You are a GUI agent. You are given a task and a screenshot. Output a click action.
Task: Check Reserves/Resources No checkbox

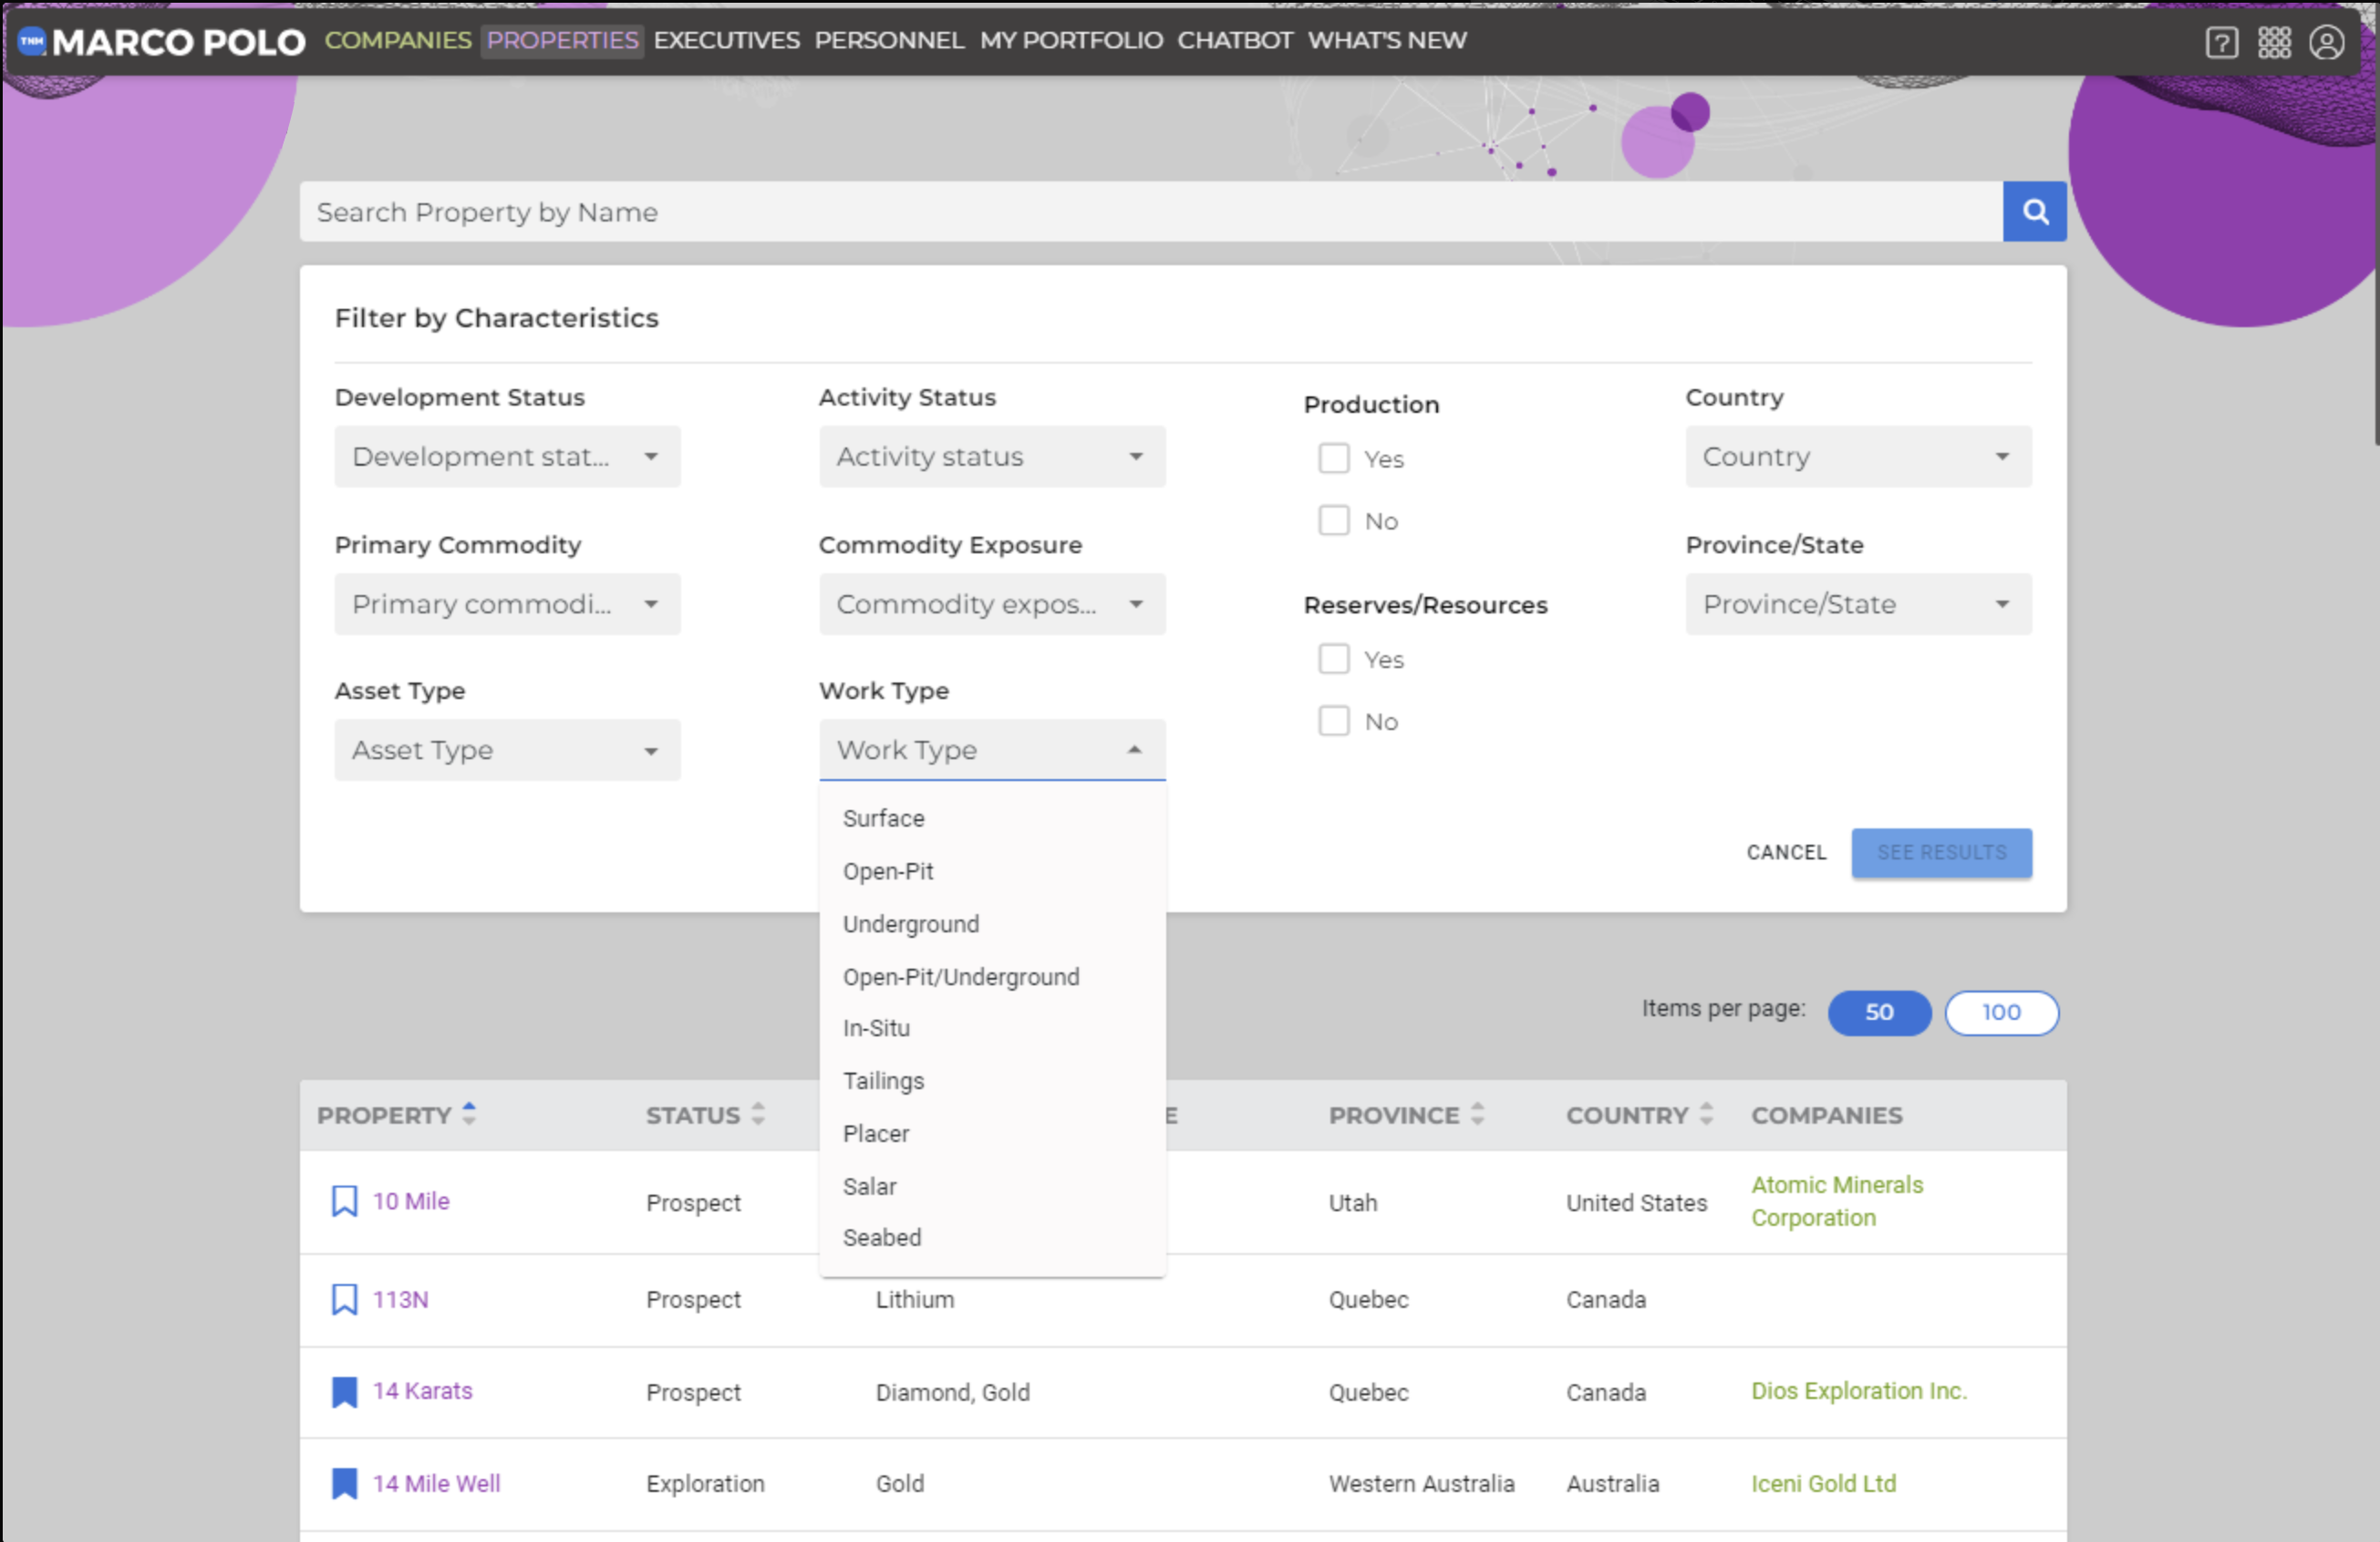(x=1333, y=722)
